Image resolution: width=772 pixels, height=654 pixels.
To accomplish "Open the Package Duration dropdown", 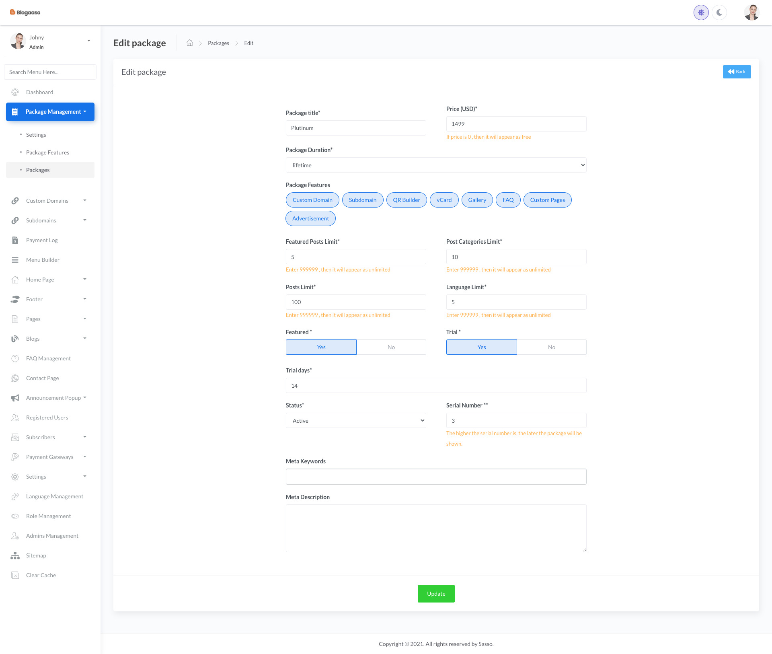I will point(436,165).
